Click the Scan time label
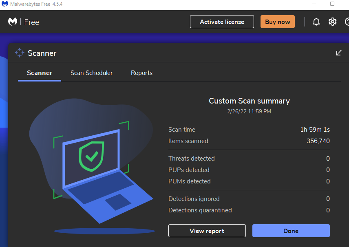The image size is (349, 247). coord(181,130)
